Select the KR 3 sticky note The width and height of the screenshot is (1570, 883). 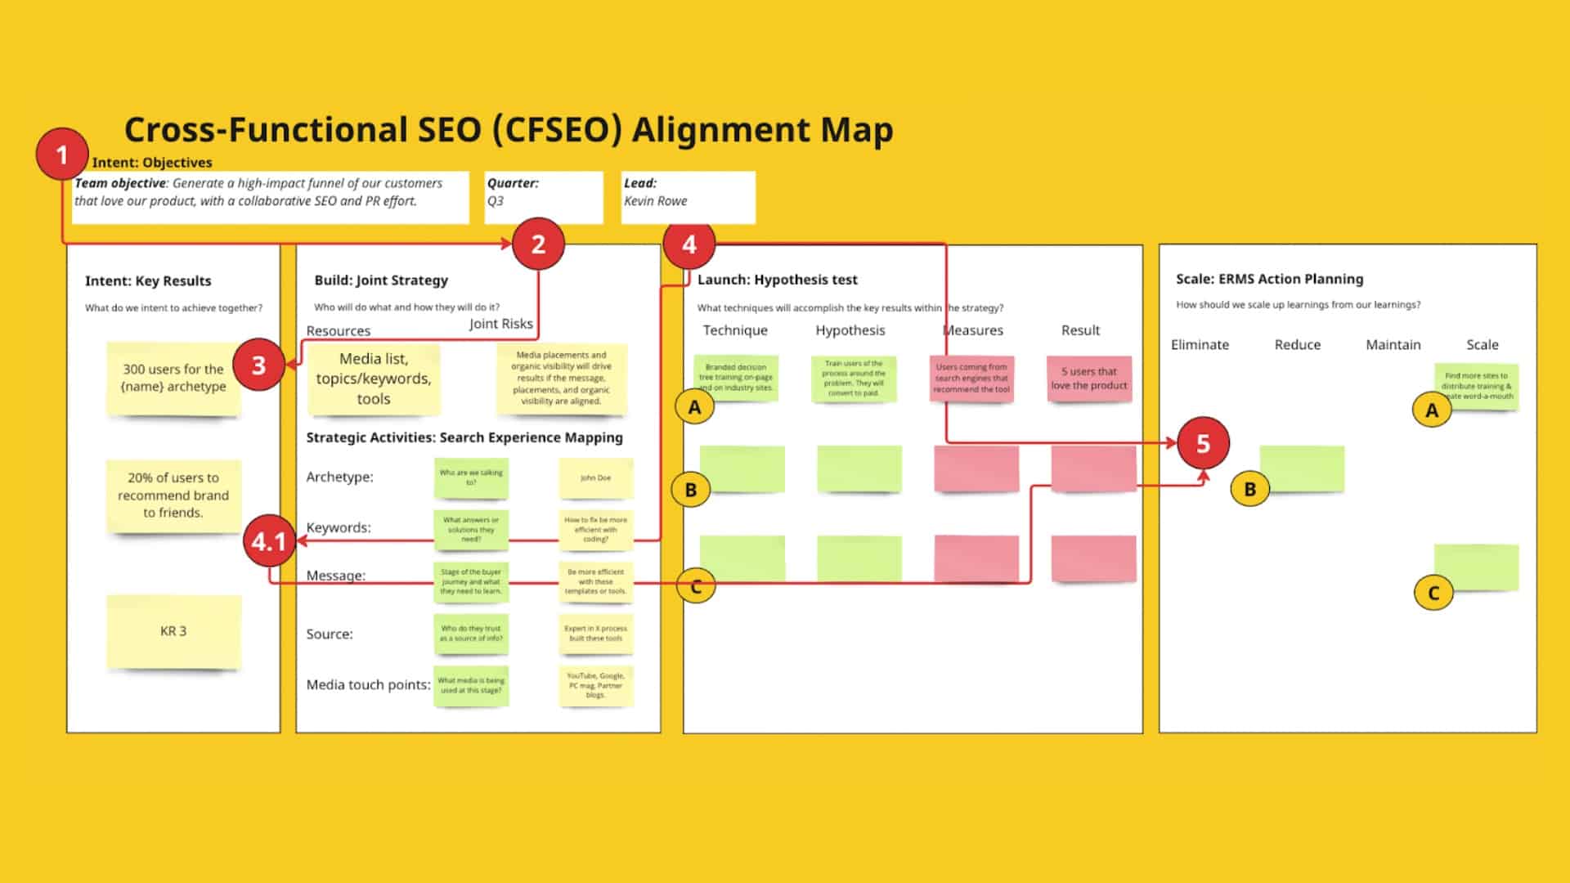pyautogui.click(x=173, y=631)
